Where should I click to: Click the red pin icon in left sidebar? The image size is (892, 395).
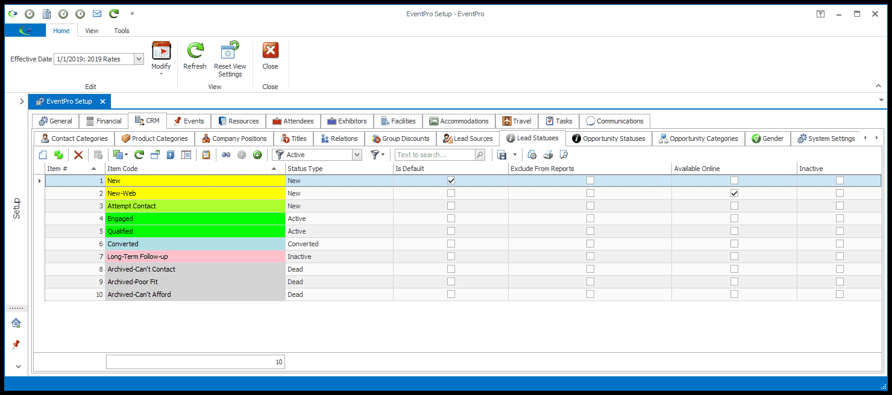[x=16, y=344]
